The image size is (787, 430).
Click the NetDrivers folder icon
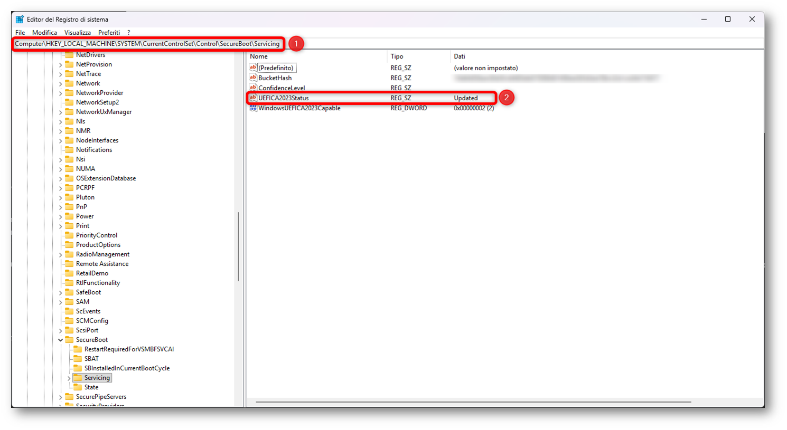click(x=69, y=55)
